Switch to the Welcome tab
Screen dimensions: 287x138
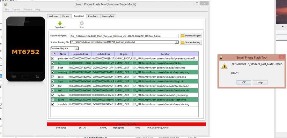click(x=54, y=16)
